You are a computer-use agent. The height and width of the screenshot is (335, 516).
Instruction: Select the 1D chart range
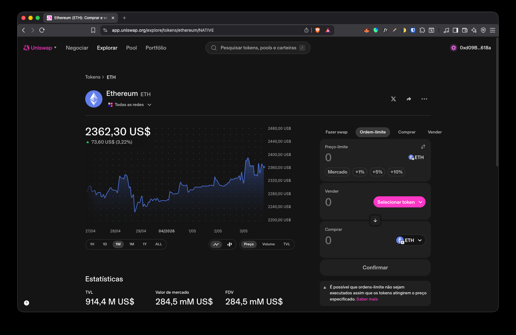[105, 244]
